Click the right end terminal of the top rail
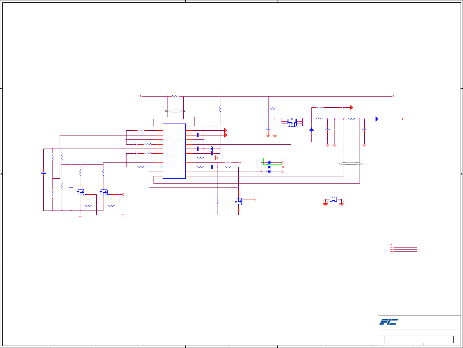The image size is (463, 348). coord(393,96)
